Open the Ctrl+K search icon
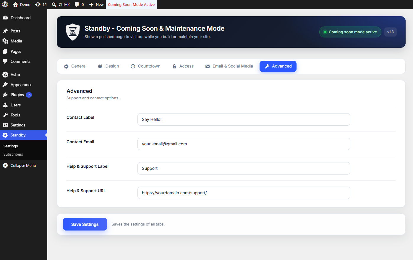413x260 pixels. click(54, 4)
